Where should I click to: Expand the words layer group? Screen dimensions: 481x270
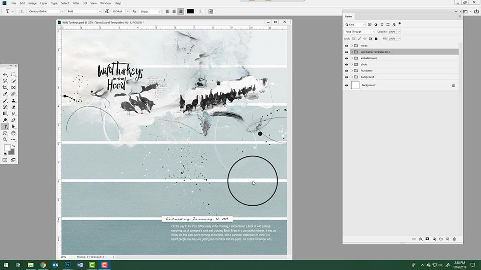(352, 46)
